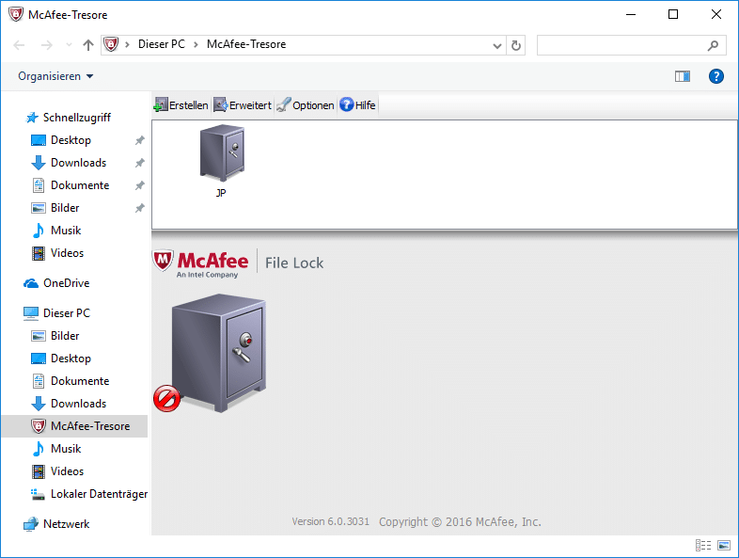Open the Optionen settings
Image resolution: width=739 pixels, height=558 pixels.
point(306,105)
